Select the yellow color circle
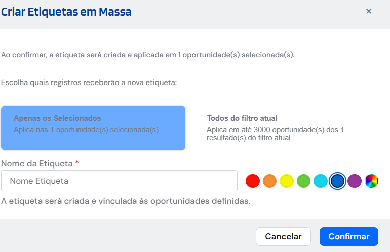This screenshot has width=390, height=252. pyautogui.click(x=287, y=181)
